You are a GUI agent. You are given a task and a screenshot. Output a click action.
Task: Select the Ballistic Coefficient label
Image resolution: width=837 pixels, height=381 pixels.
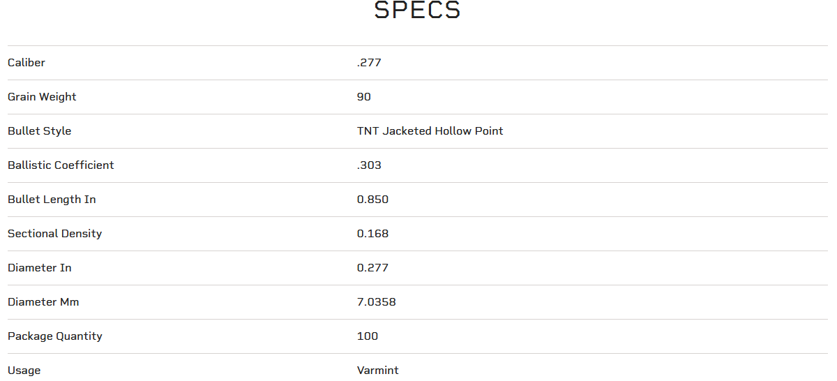tap(61, 165)
